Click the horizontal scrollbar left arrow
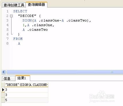This screenshot has width=123, height=106. (4, 72)
